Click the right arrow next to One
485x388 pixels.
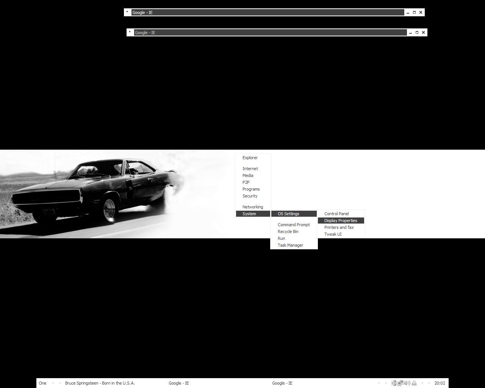pos(60,383)
